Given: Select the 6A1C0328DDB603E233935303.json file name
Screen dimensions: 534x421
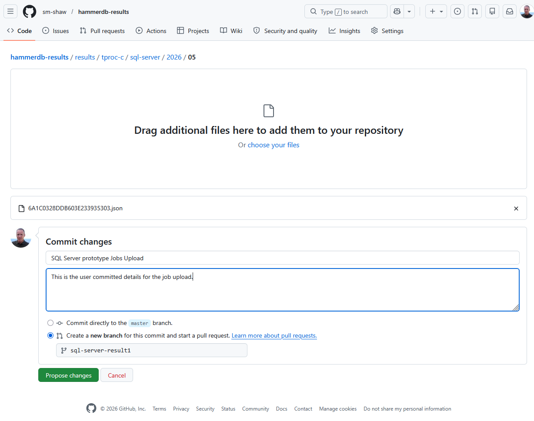Looking at the screenshot, I should coord(75,208).
